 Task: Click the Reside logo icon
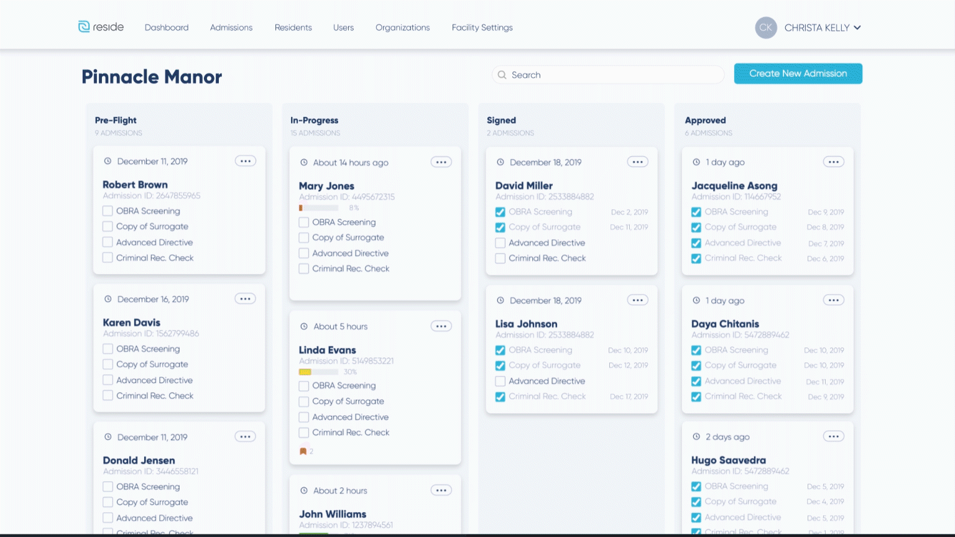click(x=84, y=27)
